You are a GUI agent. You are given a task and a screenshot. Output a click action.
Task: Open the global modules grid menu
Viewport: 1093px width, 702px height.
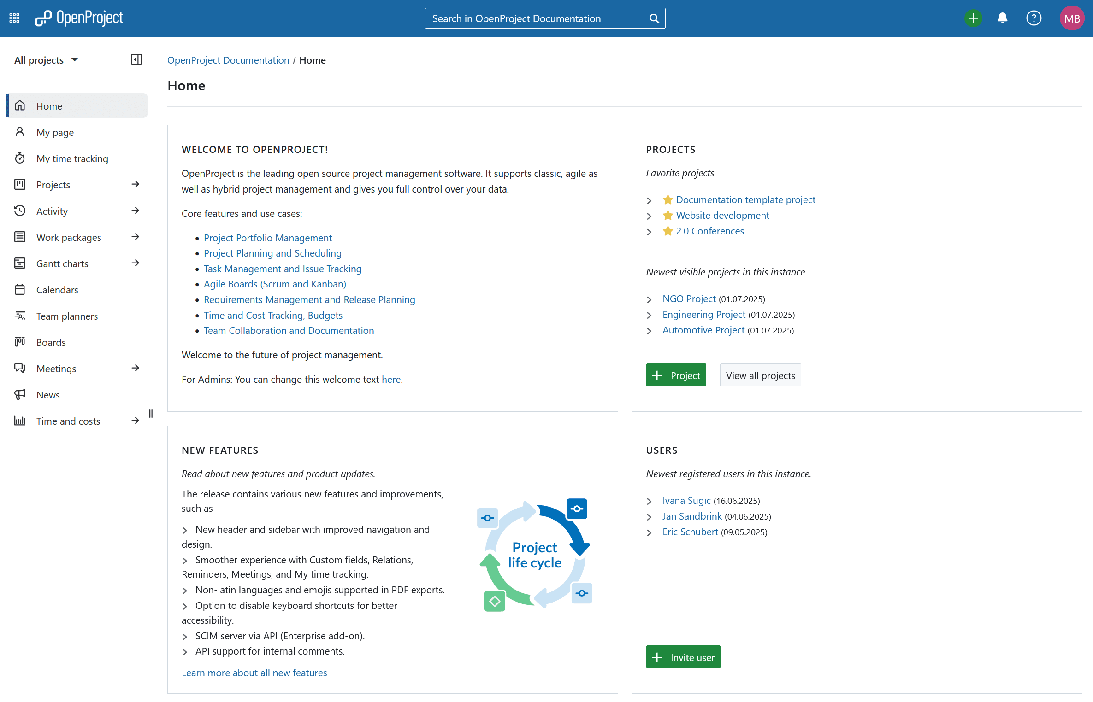(x=14, y=18)
